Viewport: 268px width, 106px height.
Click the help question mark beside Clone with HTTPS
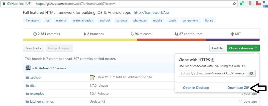[213, 60]
